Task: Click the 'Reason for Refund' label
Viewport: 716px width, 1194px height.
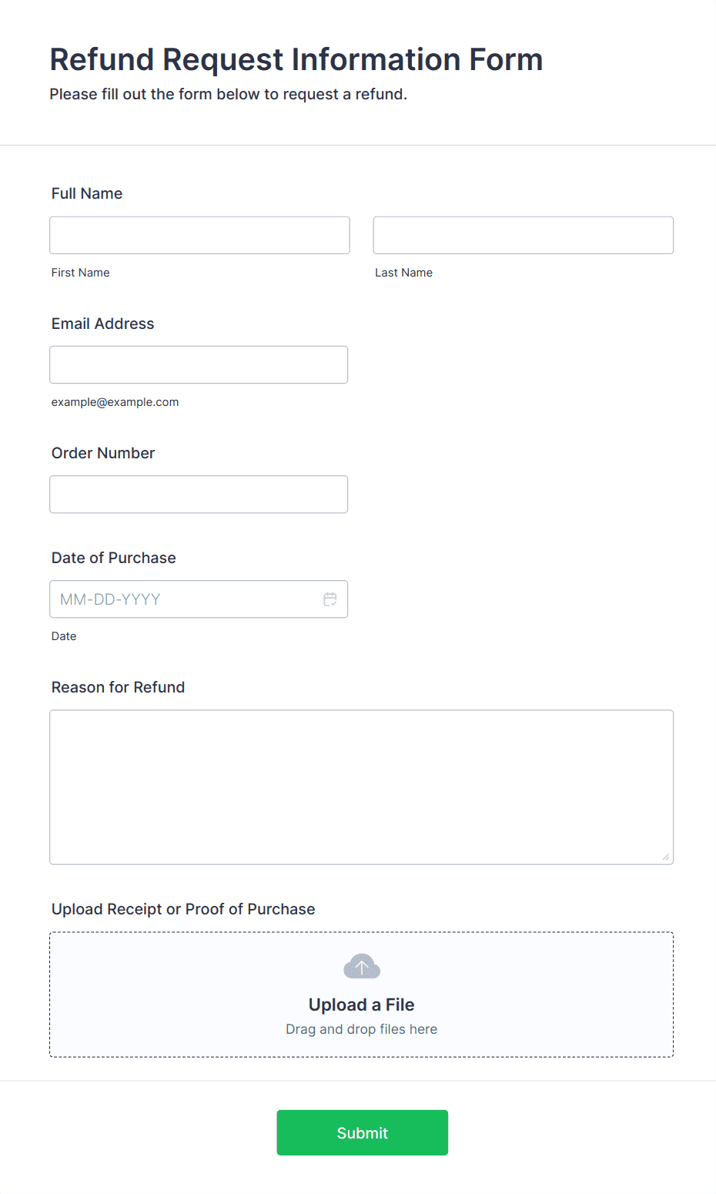Action: click(x=118, y=687)
